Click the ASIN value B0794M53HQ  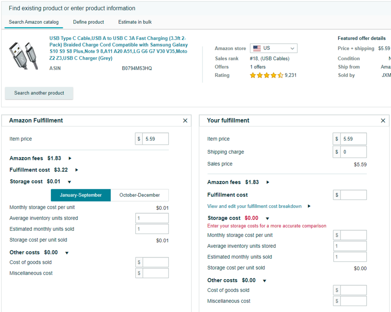click(x=137, y=68)
